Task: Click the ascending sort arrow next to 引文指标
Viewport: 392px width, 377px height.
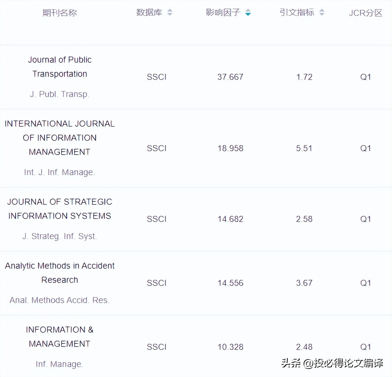Action: pos(322,11)
